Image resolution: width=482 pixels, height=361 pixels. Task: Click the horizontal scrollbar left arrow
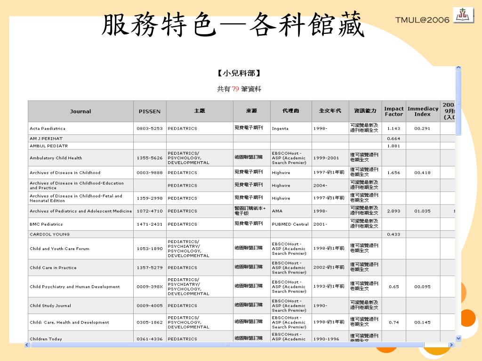pos(27,345)
